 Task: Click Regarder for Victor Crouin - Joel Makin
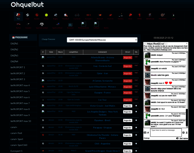[128, 106]
